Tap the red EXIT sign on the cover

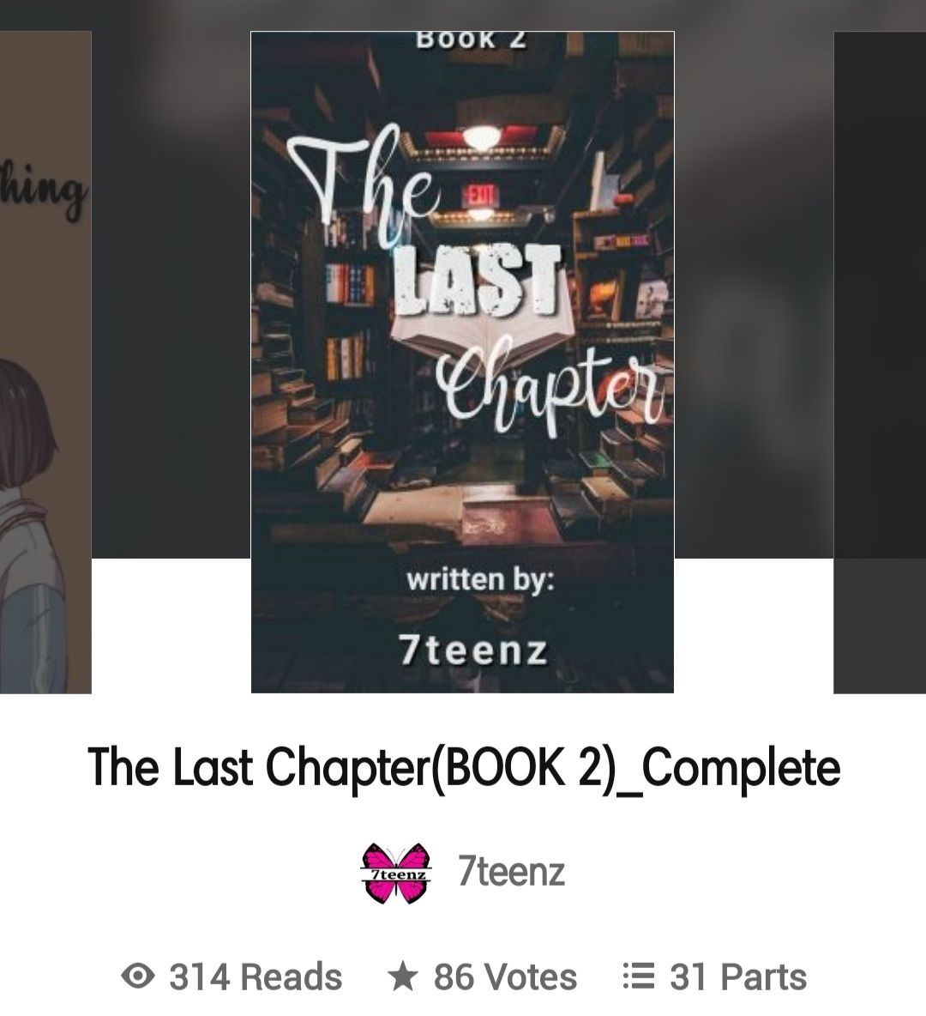(x=480, y=195)
